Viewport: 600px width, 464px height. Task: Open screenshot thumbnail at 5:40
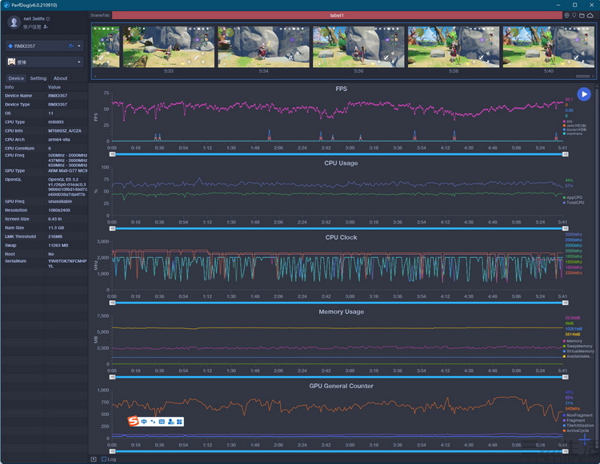pos(548,47)
